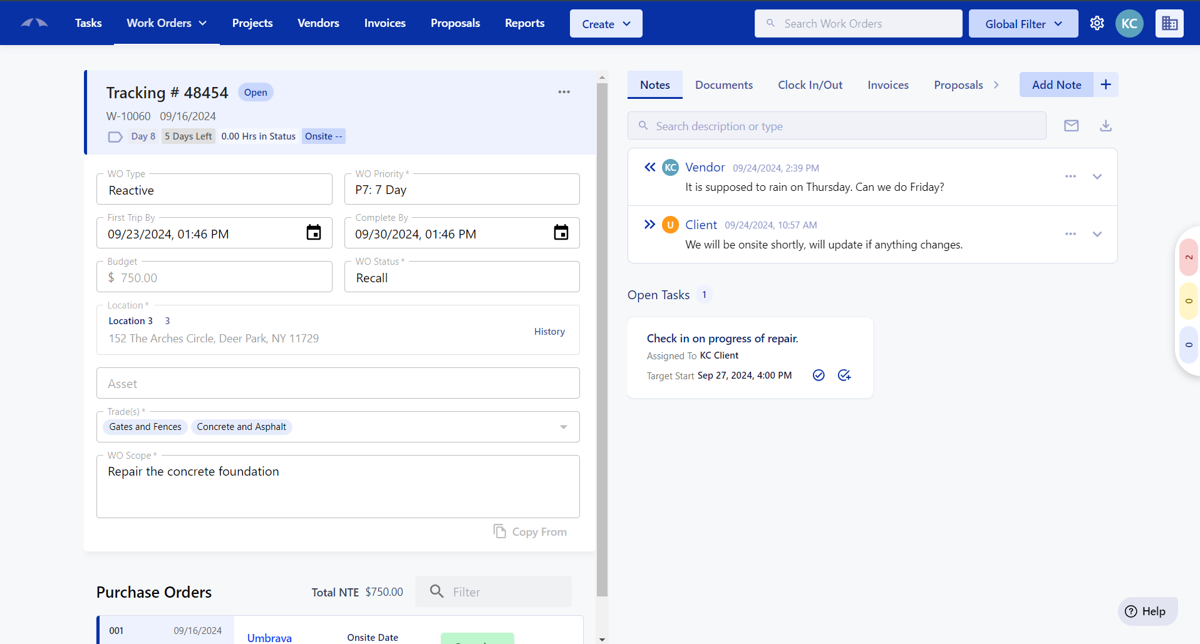Click the yellow side badge showing 0
This screenshot has width=1200, height=644.
[1189, 301]
